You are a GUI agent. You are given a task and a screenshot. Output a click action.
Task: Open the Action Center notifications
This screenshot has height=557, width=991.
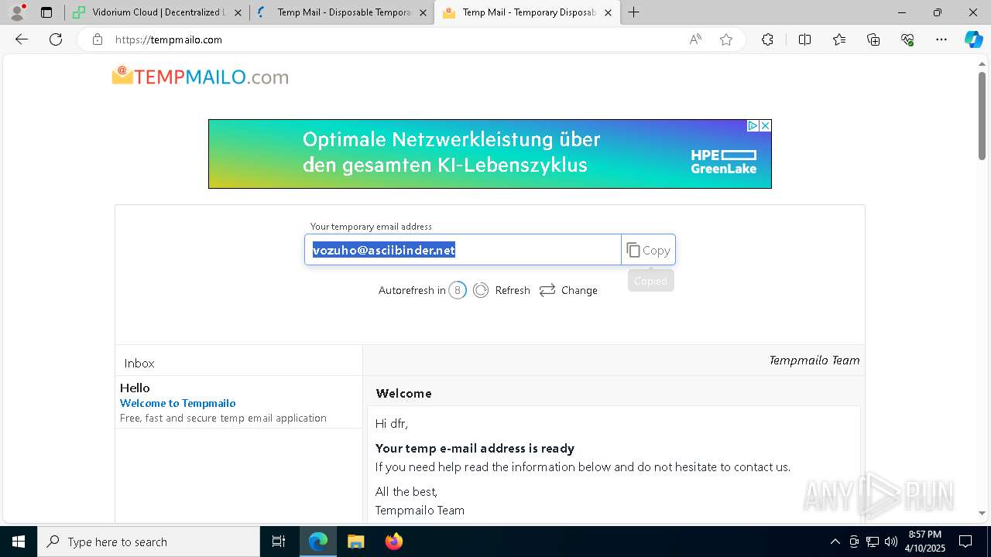tap(965, 542)
